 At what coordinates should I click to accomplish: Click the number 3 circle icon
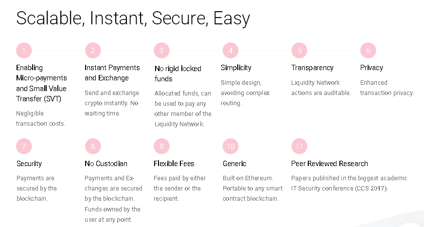pos(161,50)
